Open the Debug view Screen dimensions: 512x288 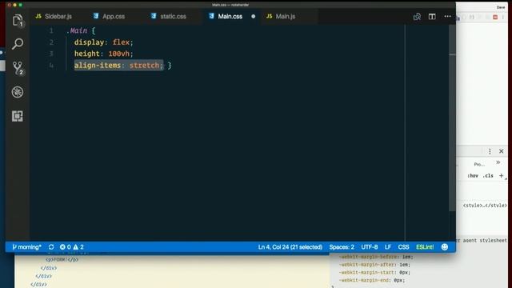[x=18, y=92]
